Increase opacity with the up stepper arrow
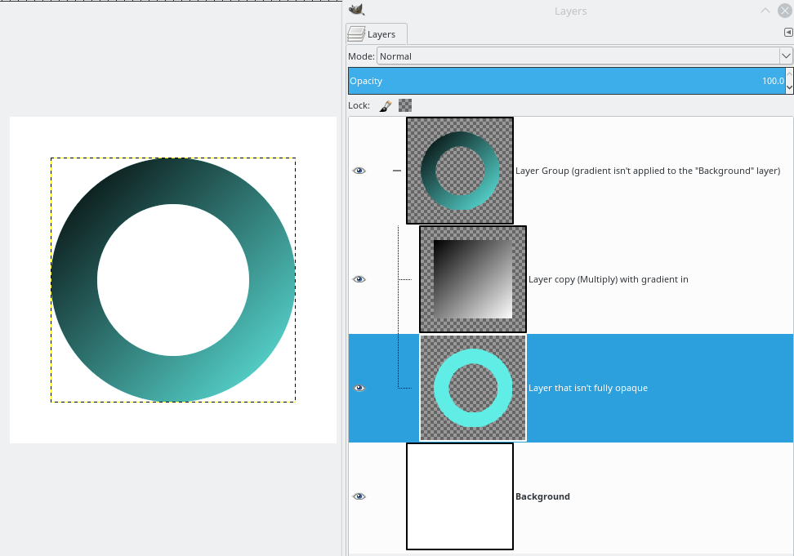Image resolution: width=794 pixels, height=556 pixels. coord(789,75)
